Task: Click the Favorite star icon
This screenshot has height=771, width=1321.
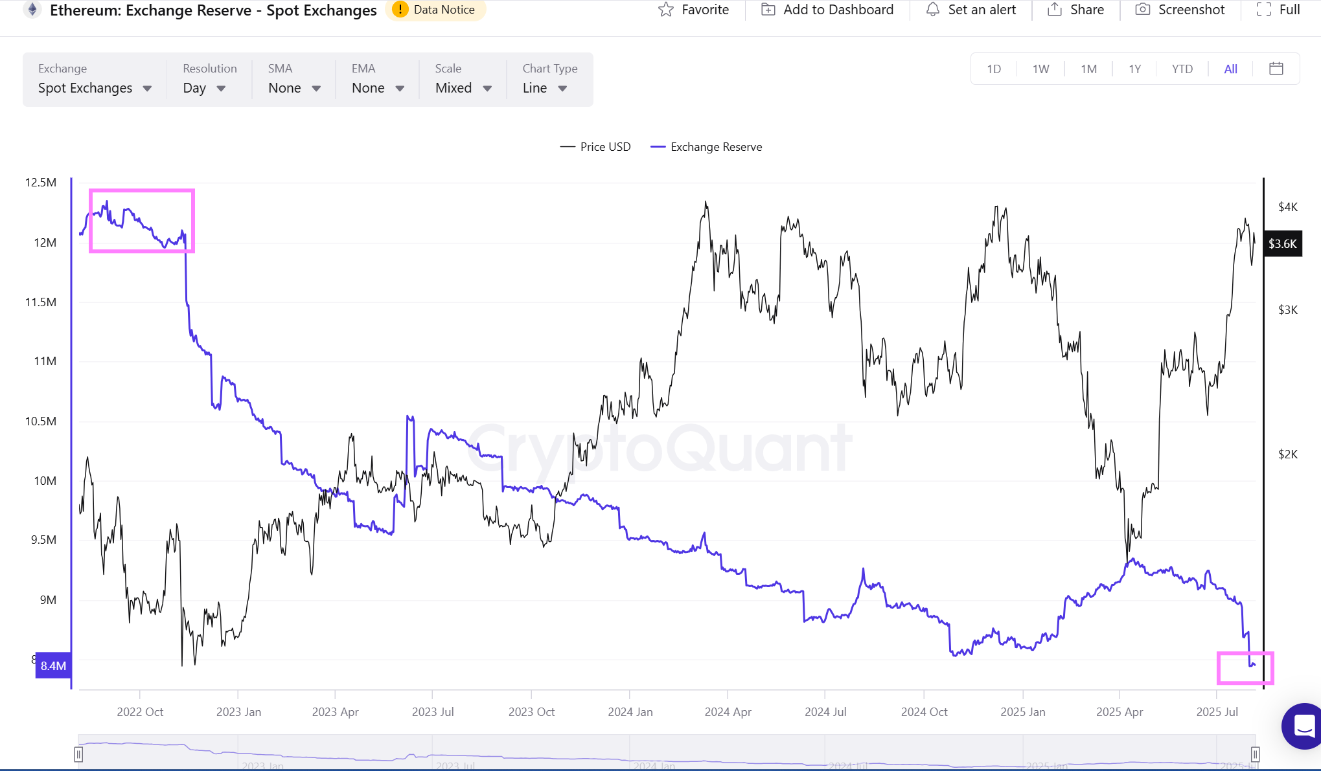Action: (666, 10)
